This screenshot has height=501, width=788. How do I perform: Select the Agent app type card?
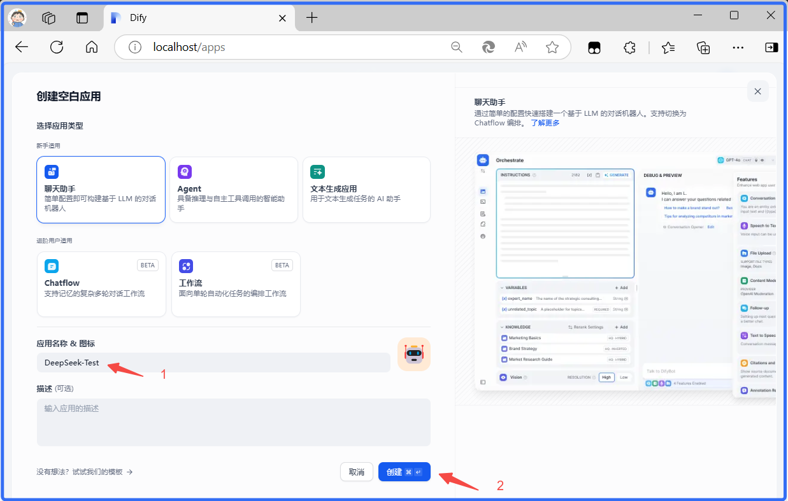click(233, 190)
